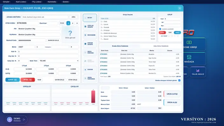Open the Girişler menu
This screenshot has height=126, width=224.
(x=6, y=2)
